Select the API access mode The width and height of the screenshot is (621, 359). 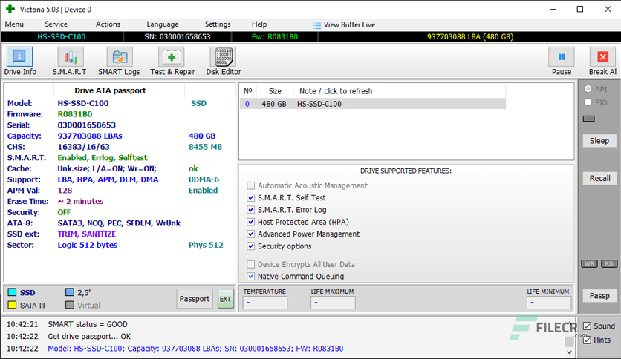[588, 89]
